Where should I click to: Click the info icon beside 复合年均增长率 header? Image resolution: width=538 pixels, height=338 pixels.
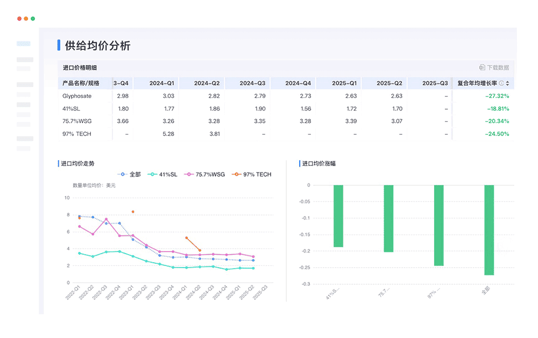pyautogui.click(x=501, y=82)
